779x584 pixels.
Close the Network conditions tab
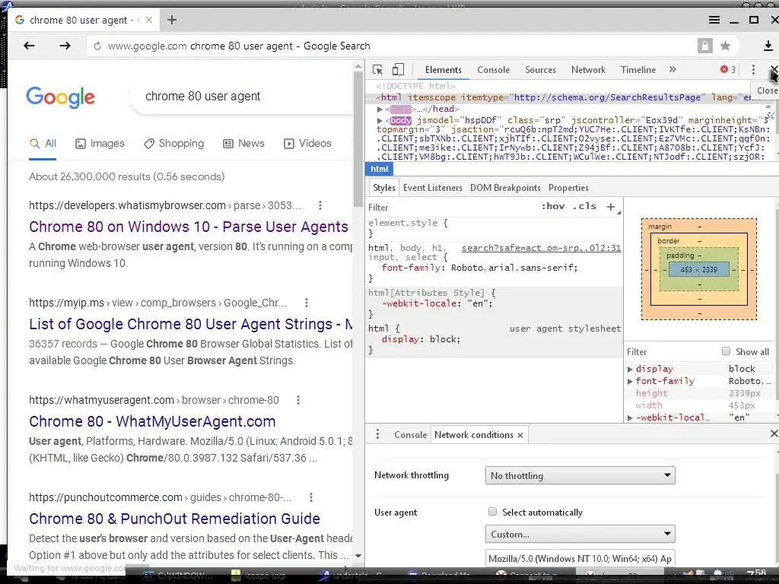pyautogui.click(x=520, y=435)
